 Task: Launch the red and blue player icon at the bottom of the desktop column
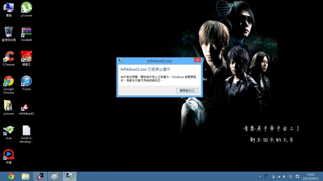[x=8, y=156]
